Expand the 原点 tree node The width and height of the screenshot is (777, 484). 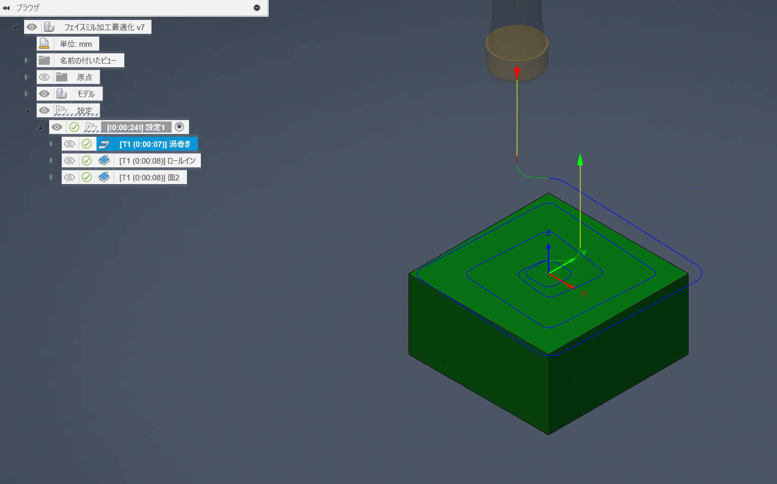pos(26,76)
